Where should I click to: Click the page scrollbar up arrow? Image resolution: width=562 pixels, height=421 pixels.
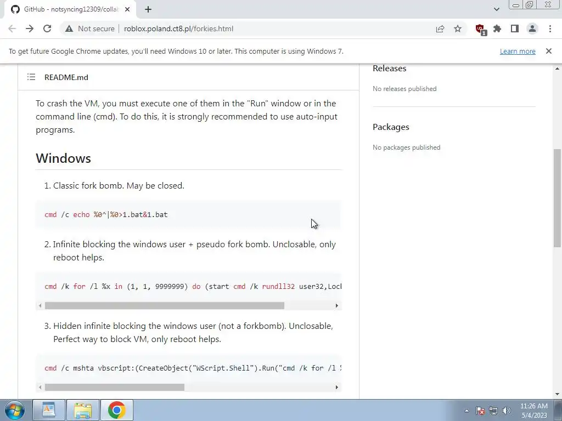[557, 69]
